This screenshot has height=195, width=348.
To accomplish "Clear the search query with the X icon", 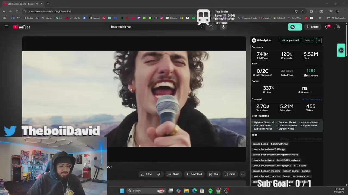I will 202,27.
